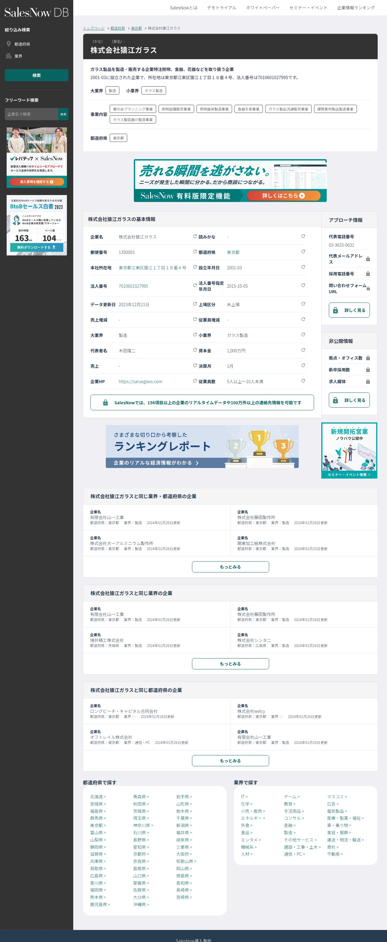Click the SalesNowでは、156項目以上 locked banner button
387x942 pixels.
click(x=202, y=402)
